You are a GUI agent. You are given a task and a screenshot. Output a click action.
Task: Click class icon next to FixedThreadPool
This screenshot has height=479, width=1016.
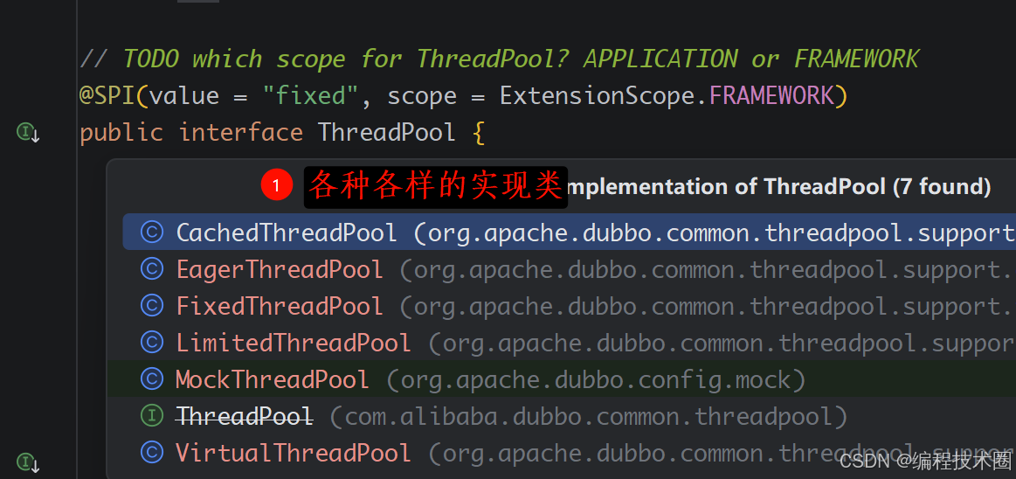pos(152,306)
